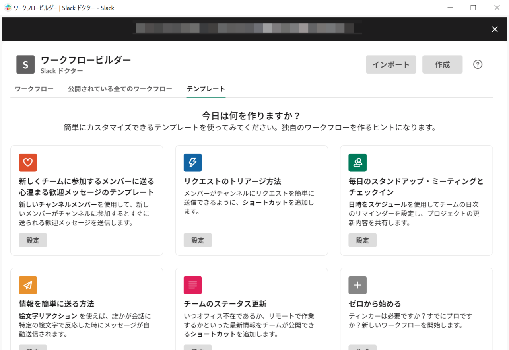The height and width of the screenshot is (350, 509).
Task: Maximize the Slack window
Action: pyautogui.click(x=473, y=8)
